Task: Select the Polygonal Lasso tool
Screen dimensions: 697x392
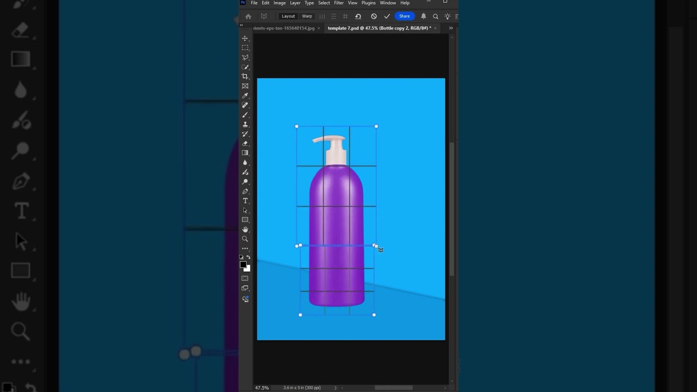Action: click(x=245, y=57)
